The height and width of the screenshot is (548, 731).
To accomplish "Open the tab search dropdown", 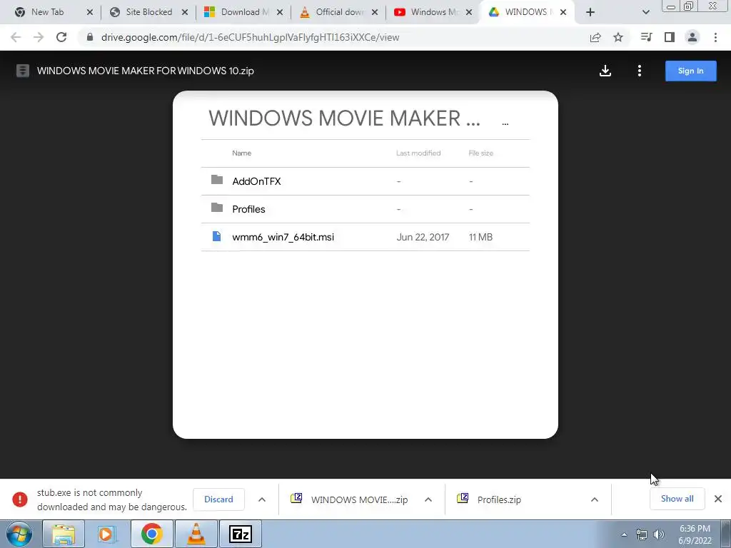I will 645,12.
